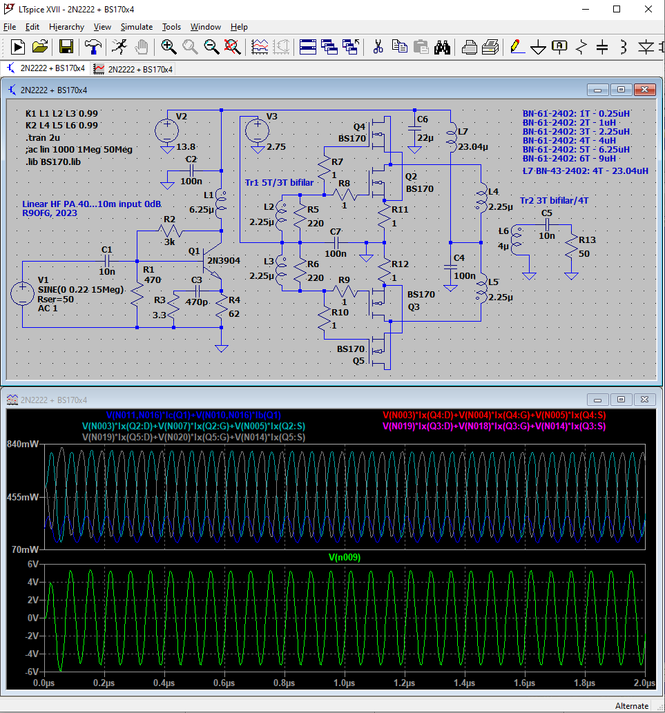Click the Paste clipboard icon
Viewport: 665px width, 713px height.
tap(421, 47)
